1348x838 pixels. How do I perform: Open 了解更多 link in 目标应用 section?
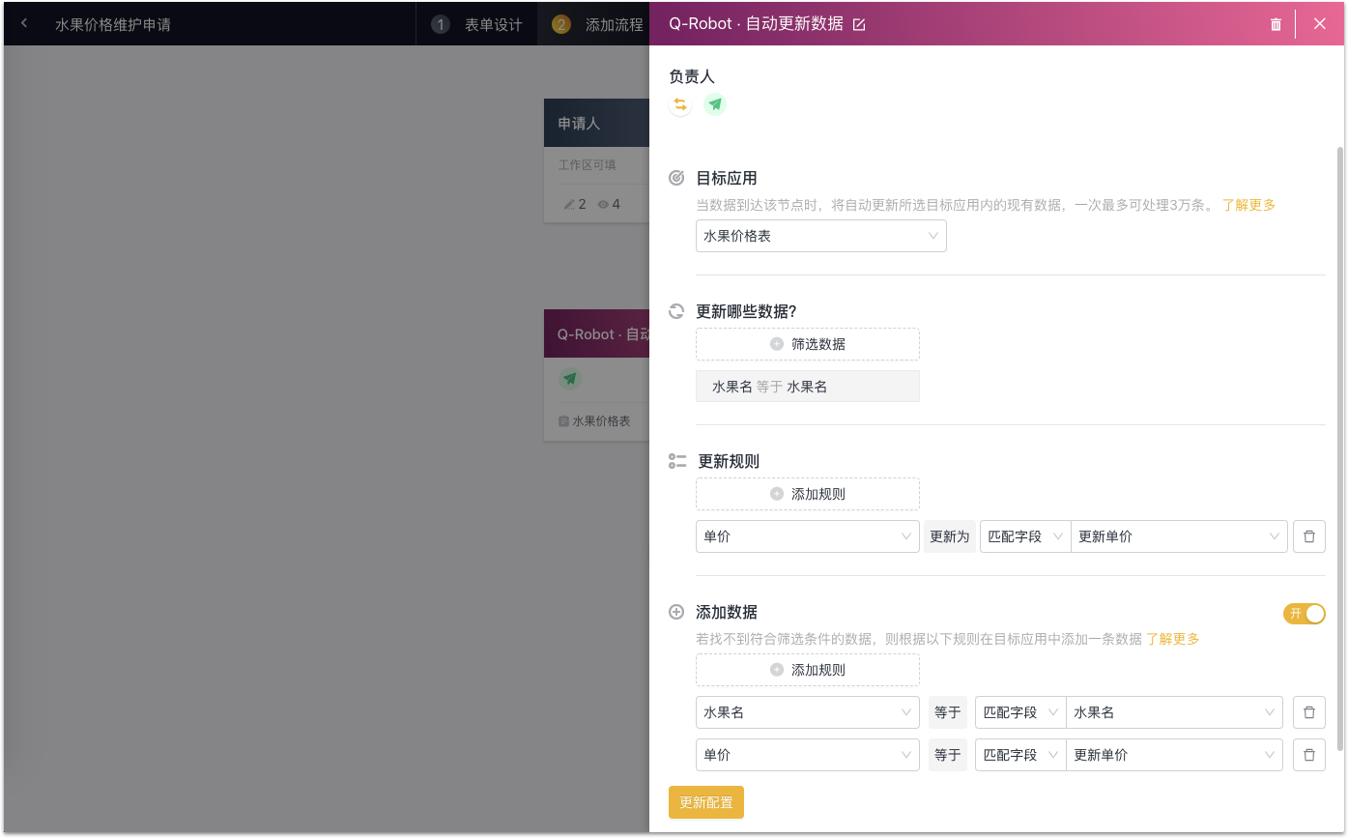[1248, 205]
